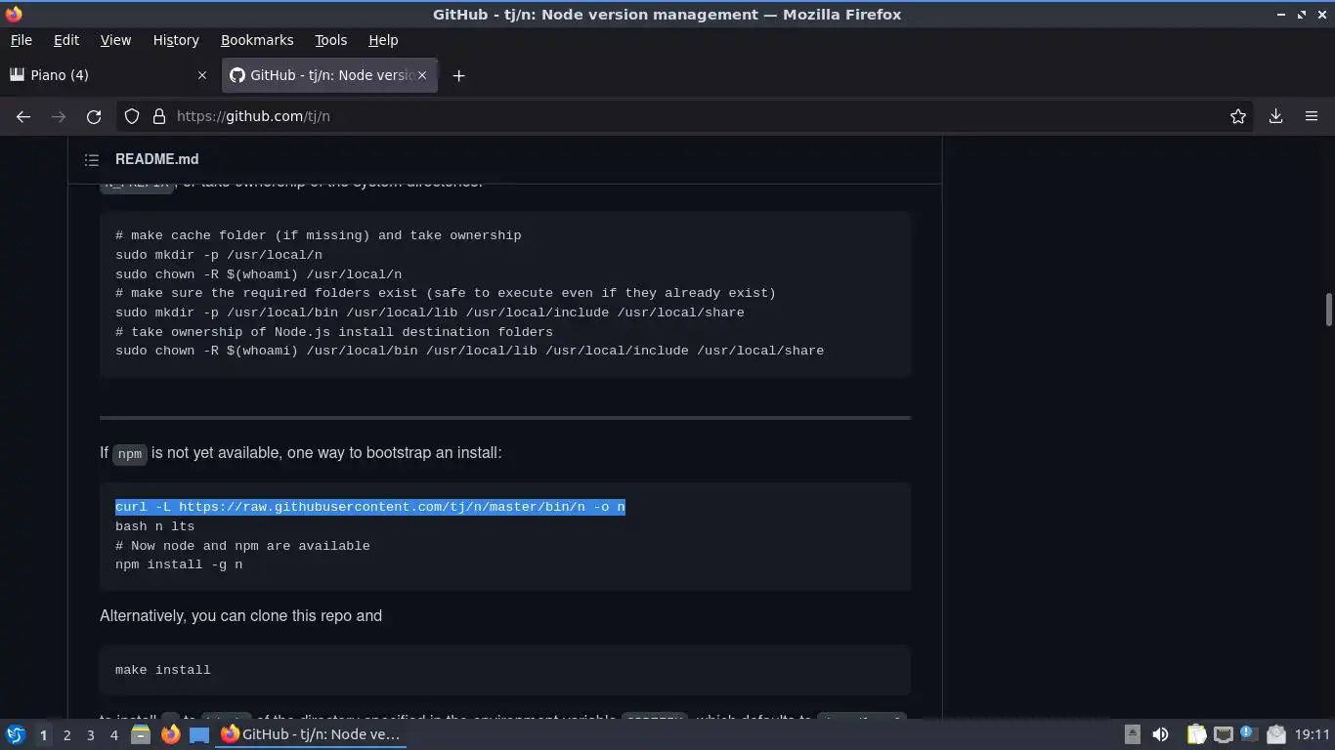Click the 'sudo chown -R $(whoami) /usr/local/n' line

(x=258, y=274)
